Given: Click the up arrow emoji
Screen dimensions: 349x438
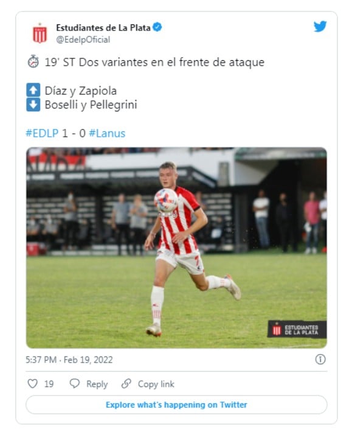Looking at the screenshot, I should click(x=33, y=90).
